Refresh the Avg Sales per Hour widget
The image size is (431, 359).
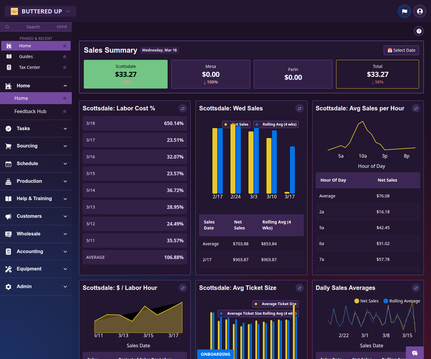416,108
